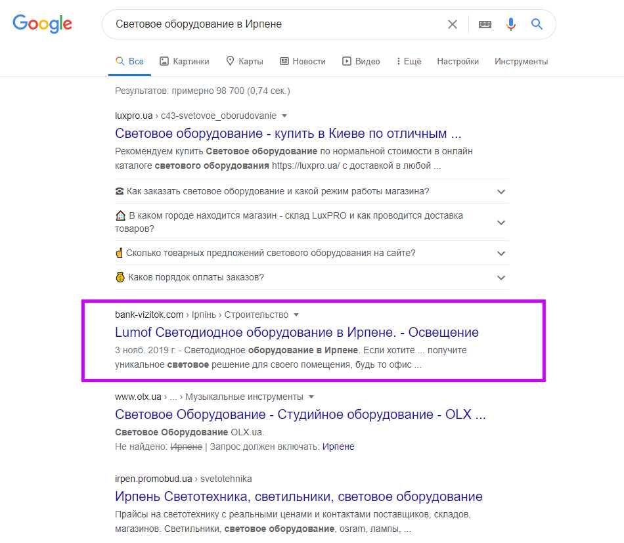Open the Видео results tab
Viewport: 624px width, 543px height.
[x=361, y=61]
